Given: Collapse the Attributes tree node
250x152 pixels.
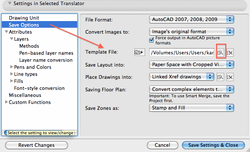Looking at the screenshot, I should 6,31.
